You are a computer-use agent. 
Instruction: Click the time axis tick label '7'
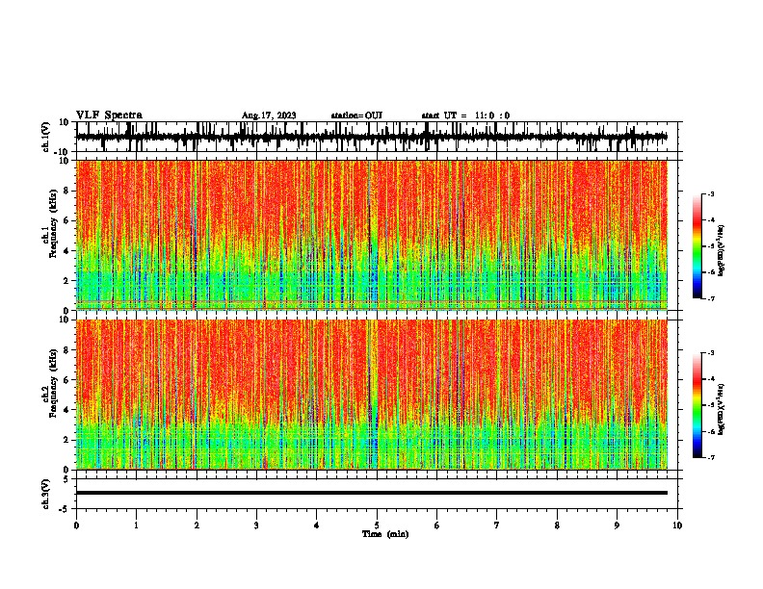(497, 525)
